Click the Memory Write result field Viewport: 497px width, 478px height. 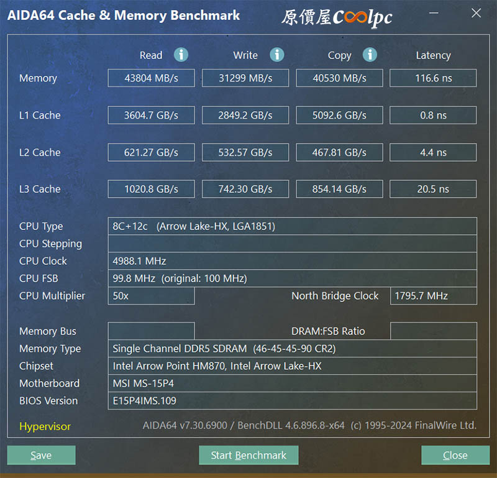click(x=245, y=78)
